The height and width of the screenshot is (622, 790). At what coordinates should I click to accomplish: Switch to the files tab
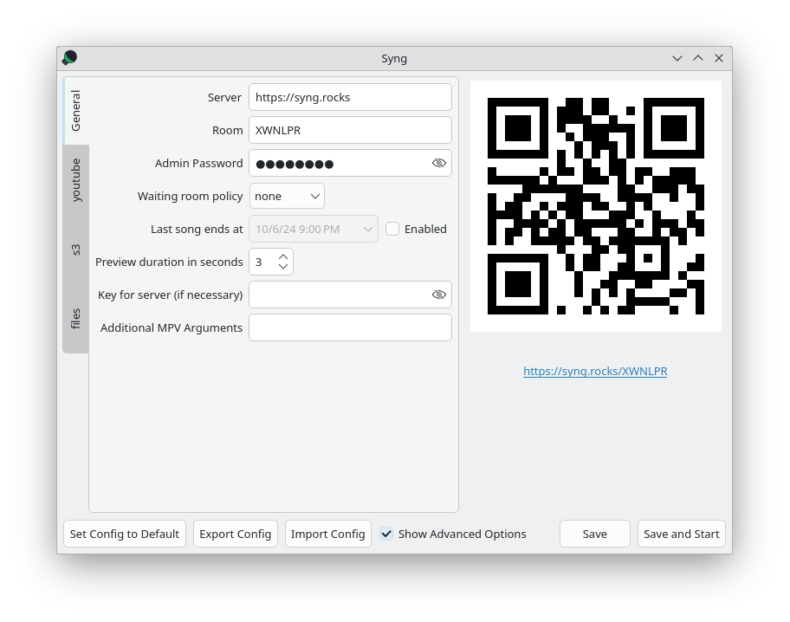click(75, 319)
